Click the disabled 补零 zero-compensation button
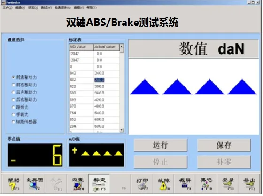The image size is (263, 196). [x=224, y=162]
